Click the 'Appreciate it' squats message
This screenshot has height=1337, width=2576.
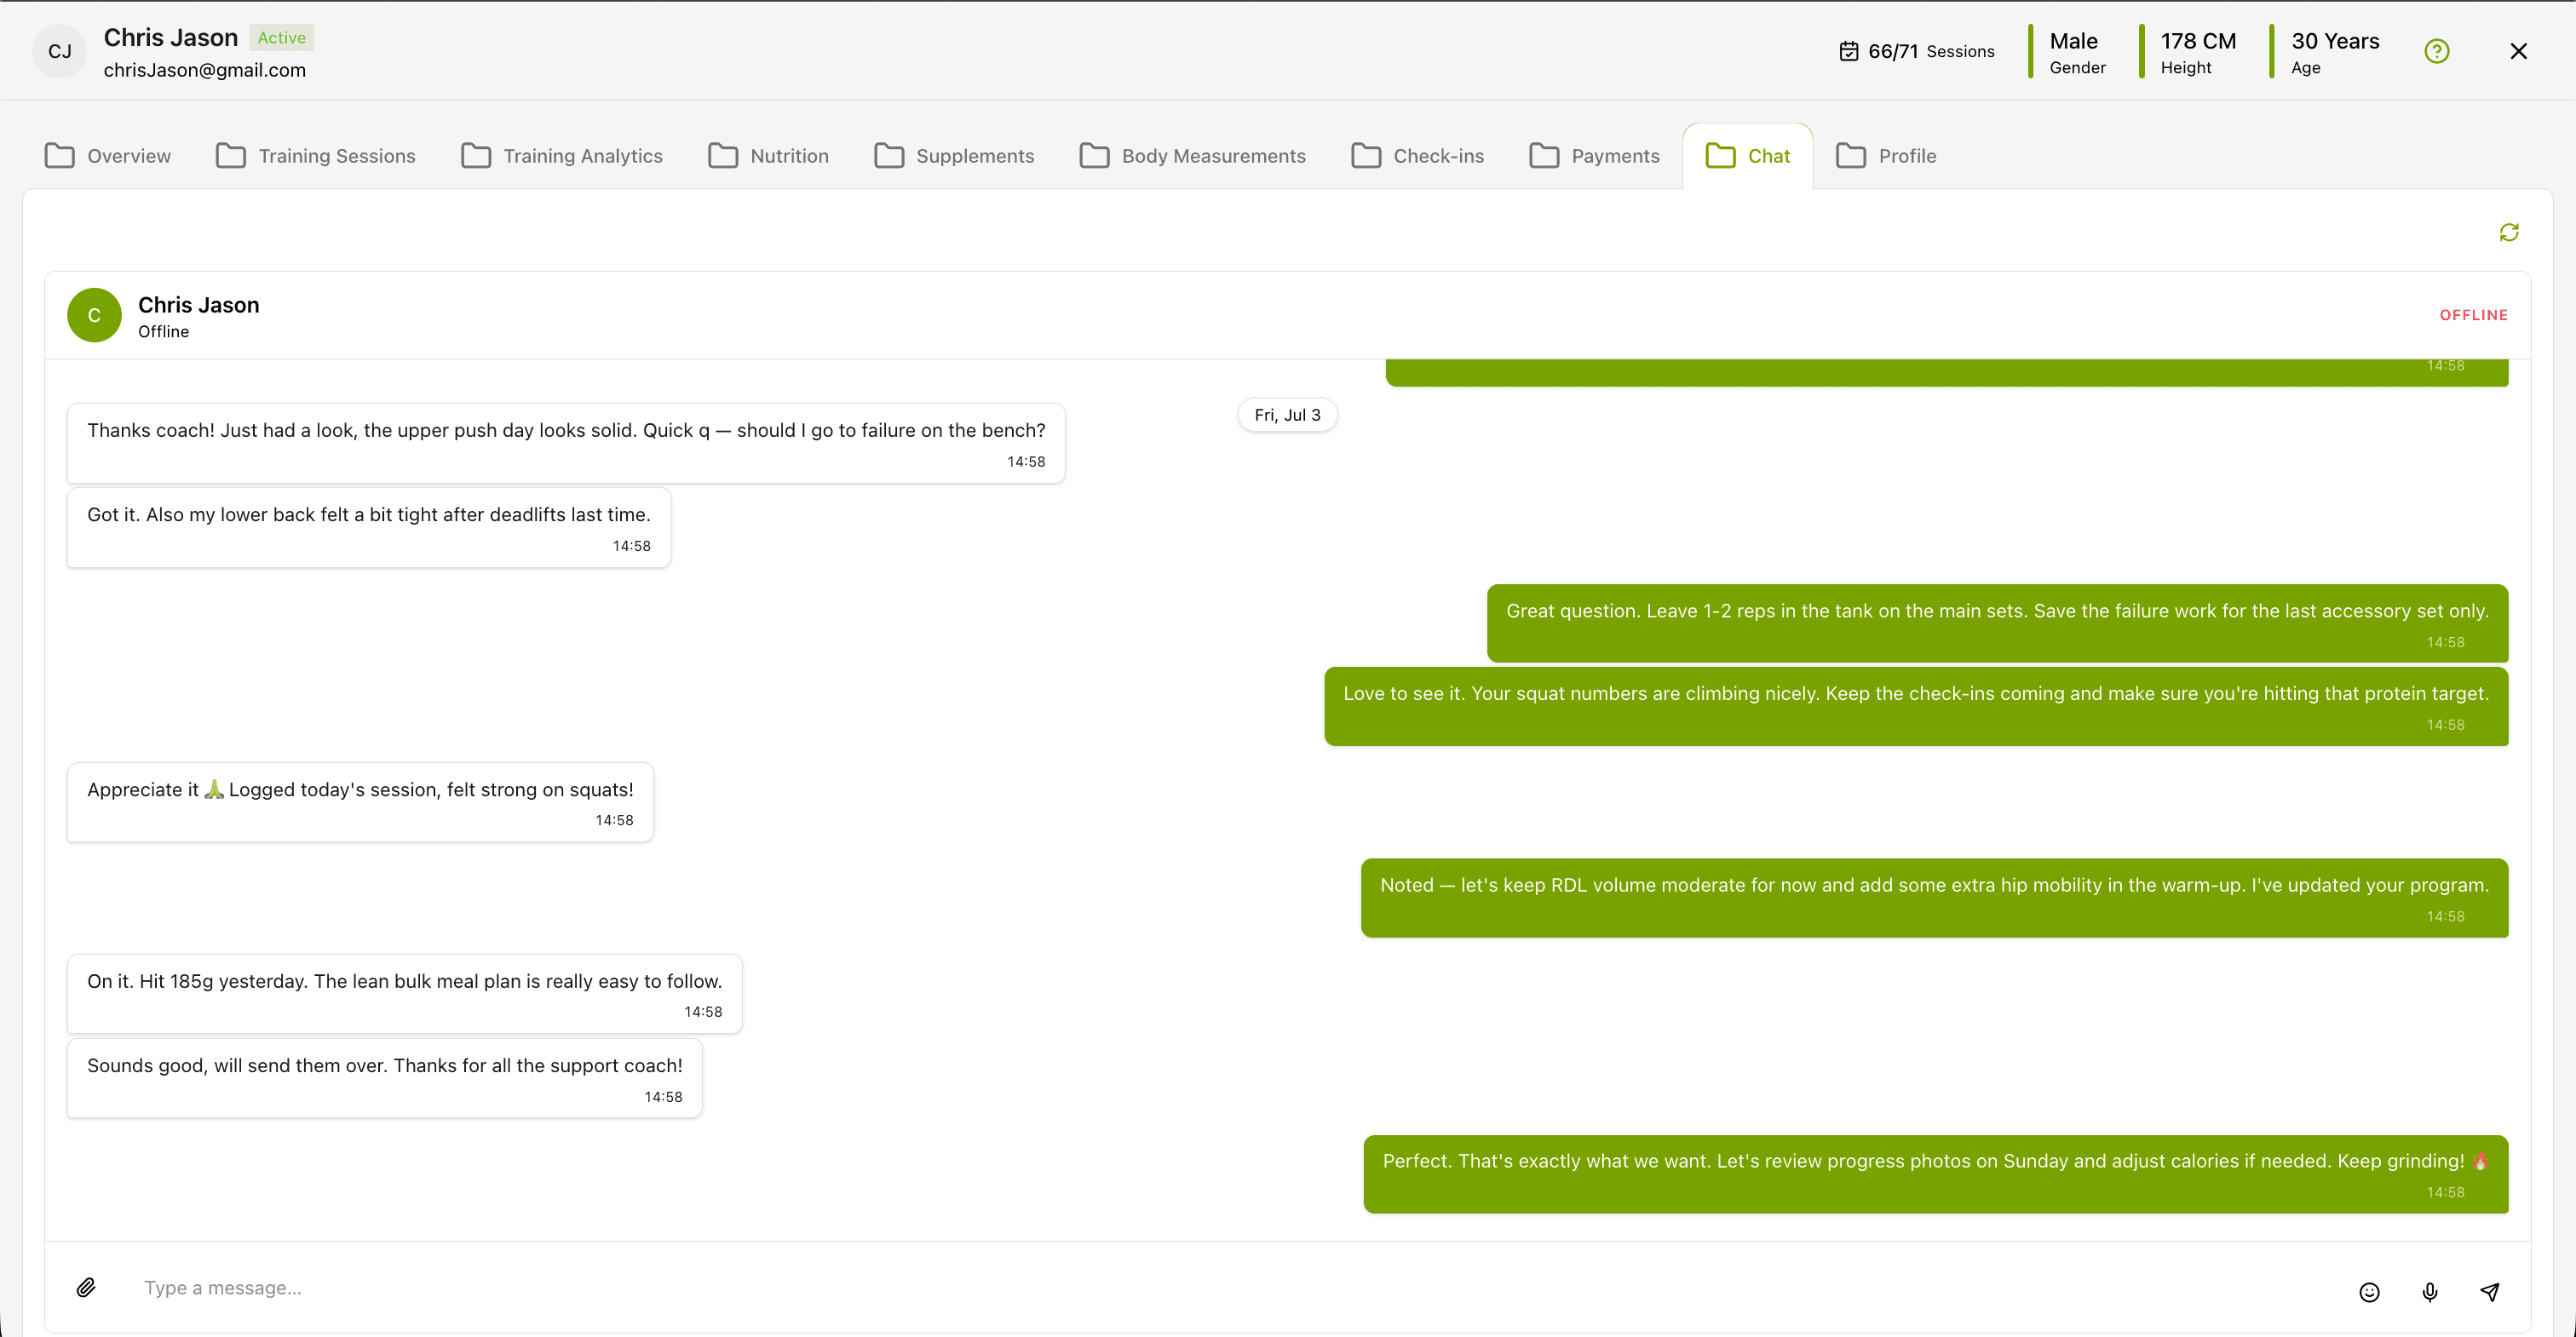pos(360,802)
